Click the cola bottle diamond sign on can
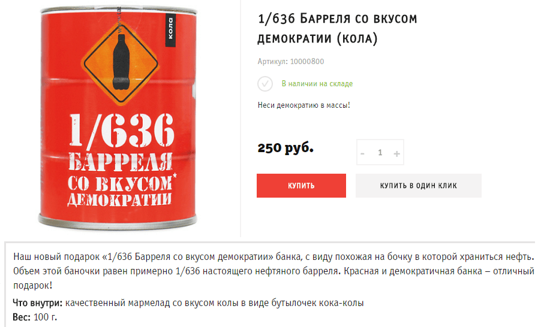The image size is (538, 327). tap(121, 63)
